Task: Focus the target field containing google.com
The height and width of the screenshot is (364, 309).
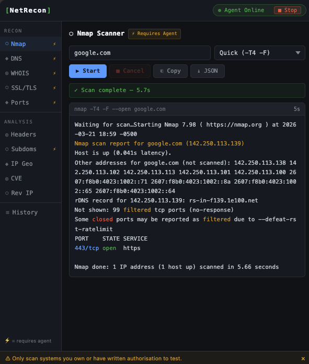Action: coord(140,53)
